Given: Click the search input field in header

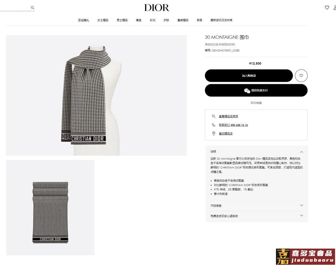Looking at the screenshot, I should [x=15, y=8].
